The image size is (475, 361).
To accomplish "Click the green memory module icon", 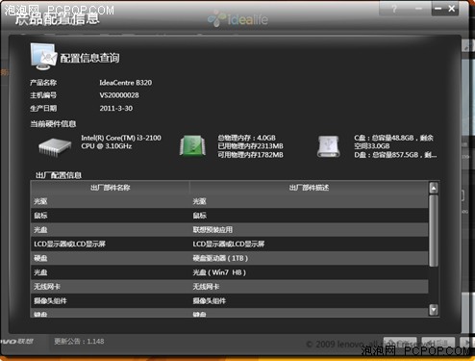I will coord(192,145).
